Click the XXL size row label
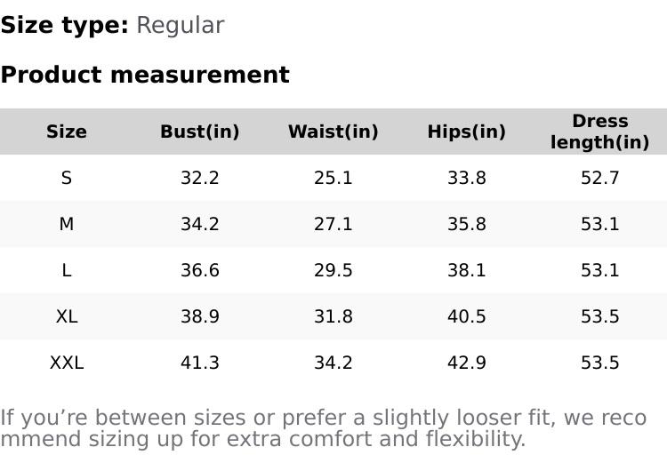 click(67, 363)
